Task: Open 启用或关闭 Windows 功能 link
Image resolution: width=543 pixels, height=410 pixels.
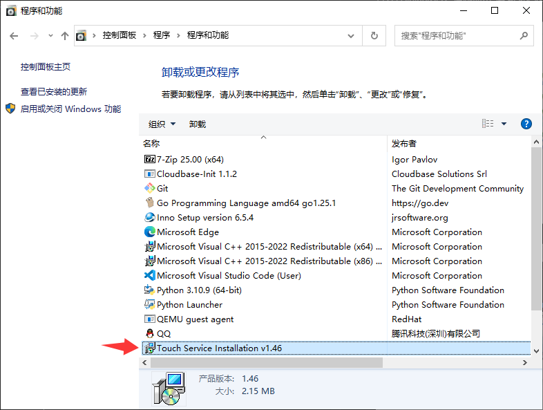Action: 70,109
